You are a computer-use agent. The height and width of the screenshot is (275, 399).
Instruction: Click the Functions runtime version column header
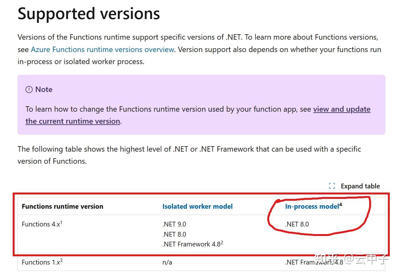(x=62, y=206)
